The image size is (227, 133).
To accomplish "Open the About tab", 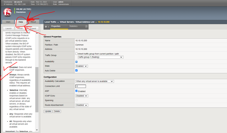I will (33, 22).
